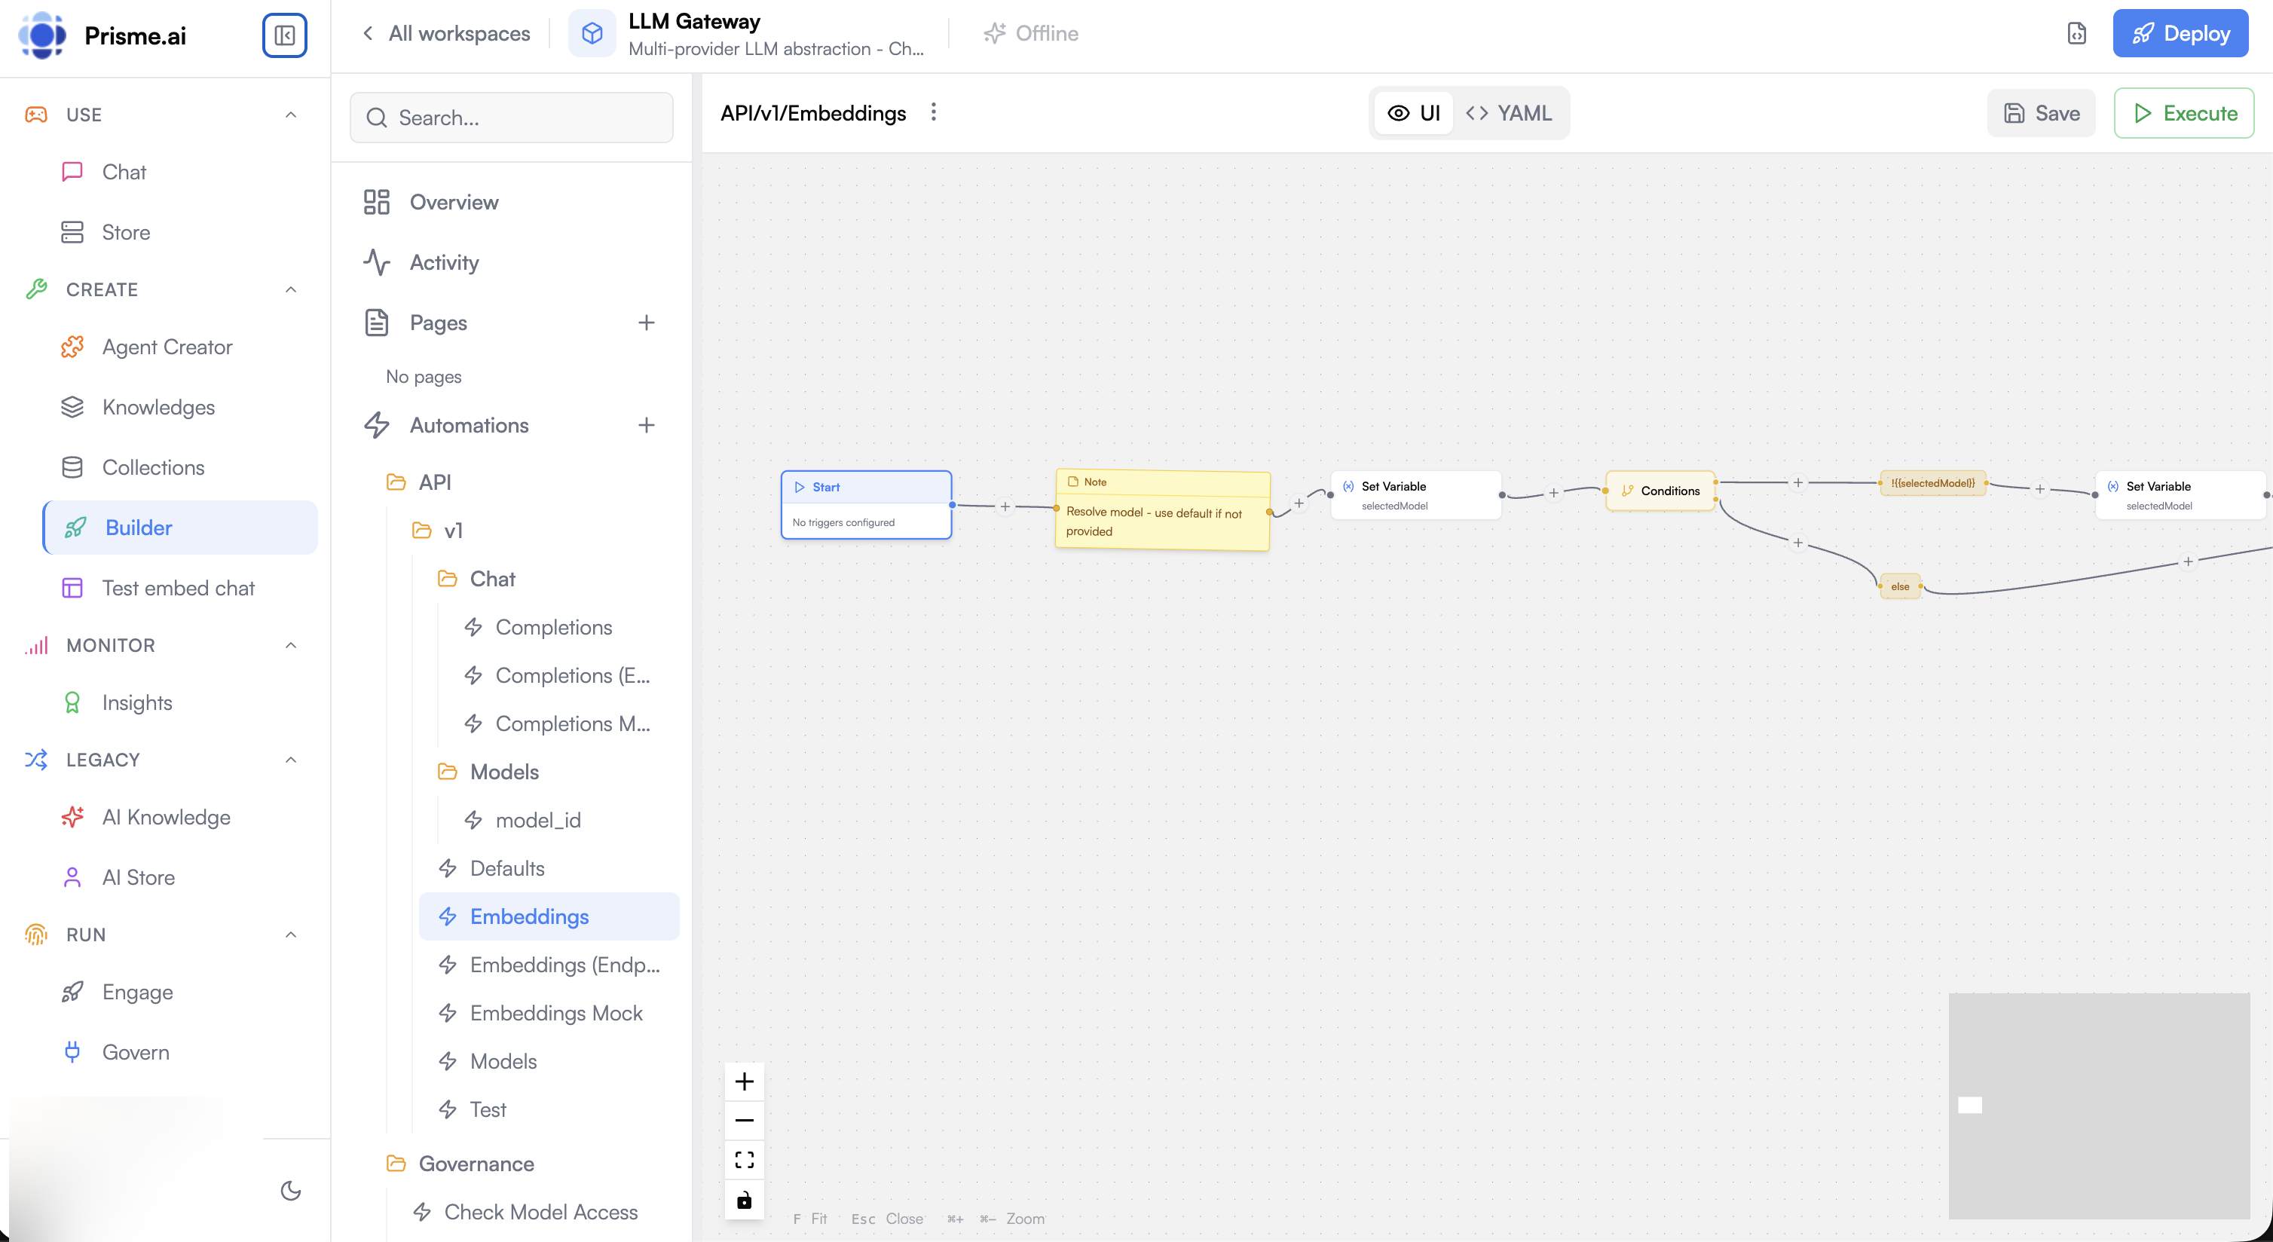The width and height of the screenshot is (2273, 1242).
Task: Collapse the v1 folder
Action: pyautogui.click(x=437, y=530)
